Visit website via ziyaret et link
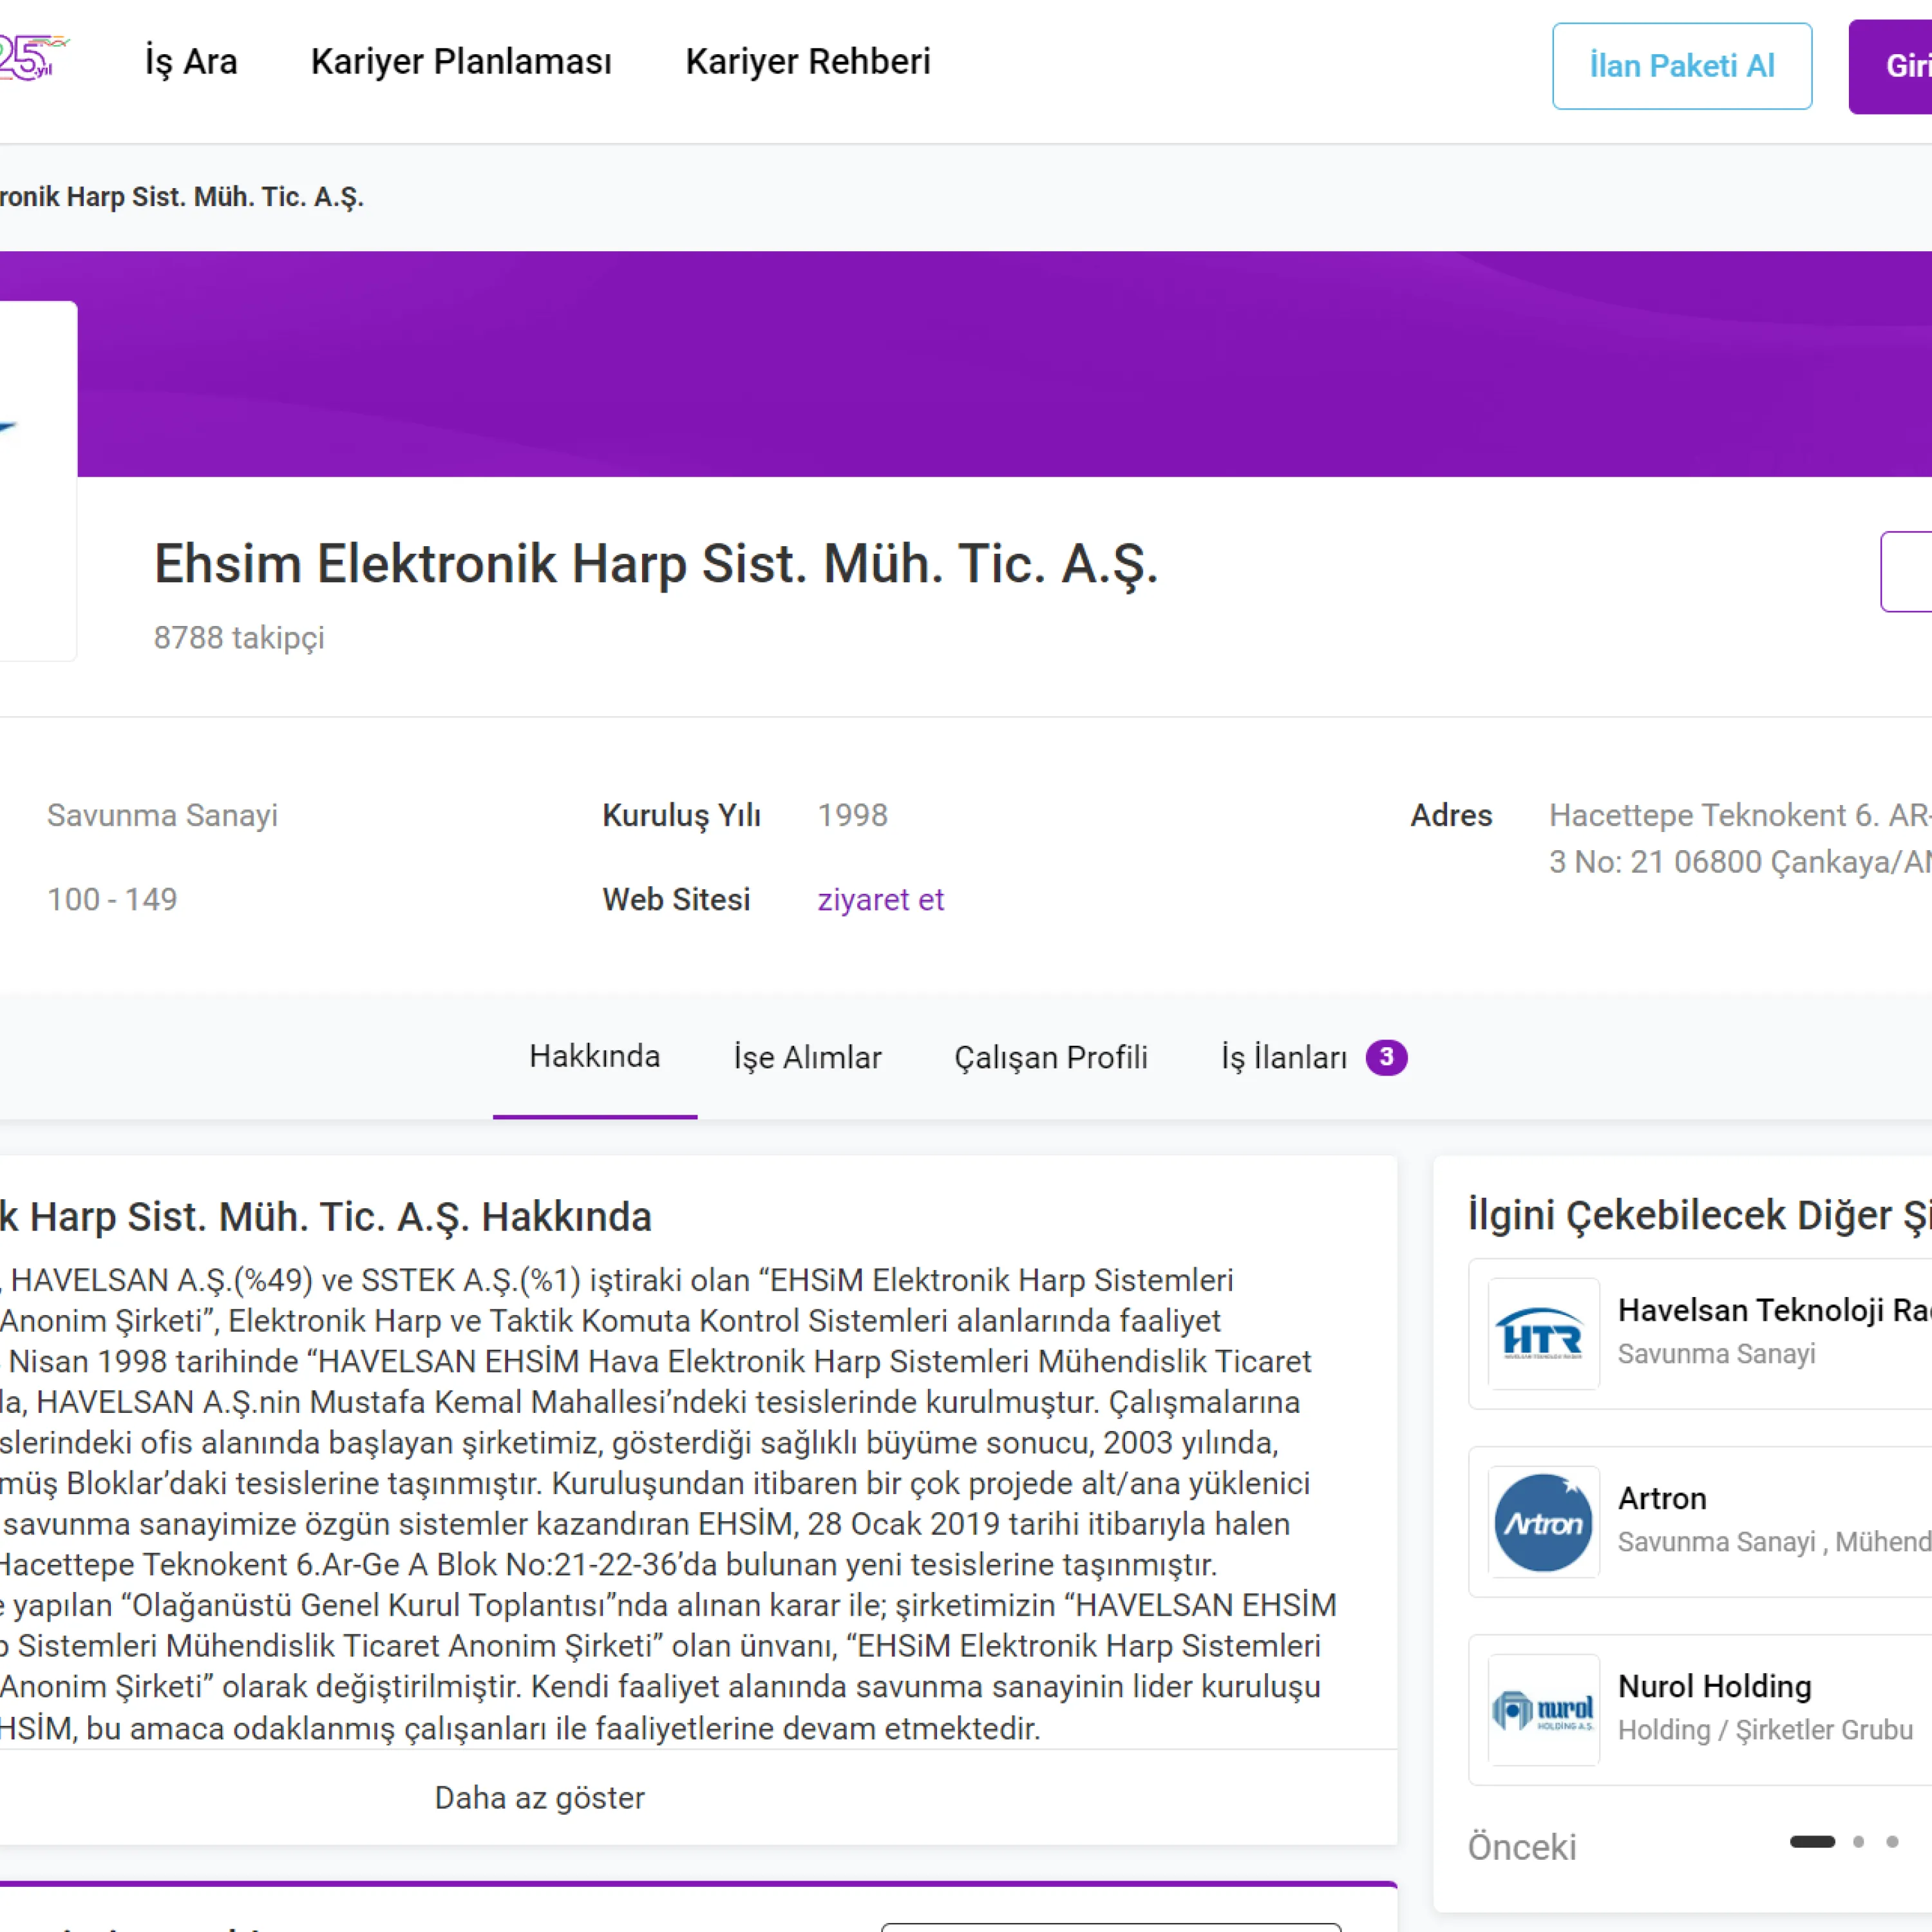 coord(880,899)
